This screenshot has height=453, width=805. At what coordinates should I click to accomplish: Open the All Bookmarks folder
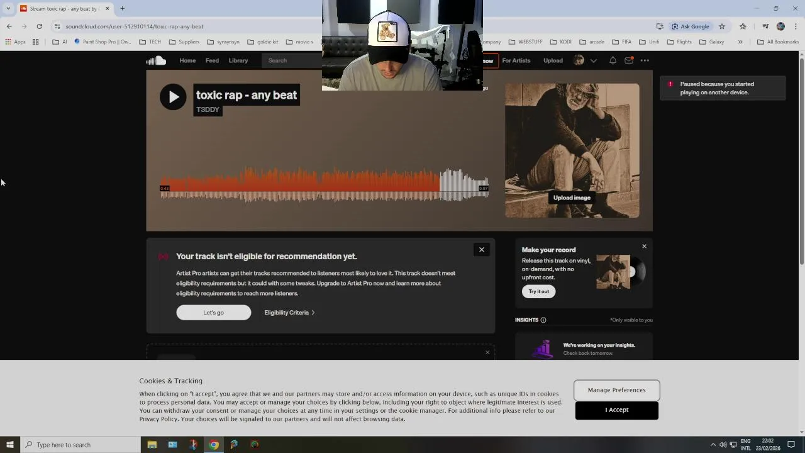(778, 42)
